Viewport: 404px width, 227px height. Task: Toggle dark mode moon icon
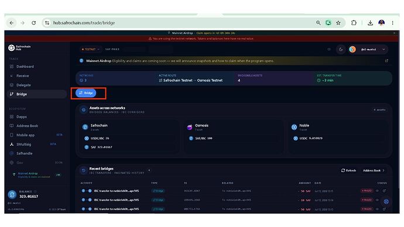coord(341,49)
